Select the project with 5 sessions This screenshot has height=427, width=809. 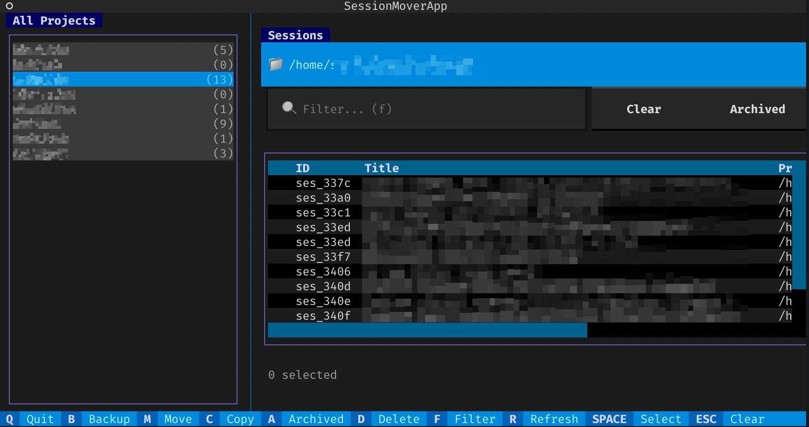point(123,50)
